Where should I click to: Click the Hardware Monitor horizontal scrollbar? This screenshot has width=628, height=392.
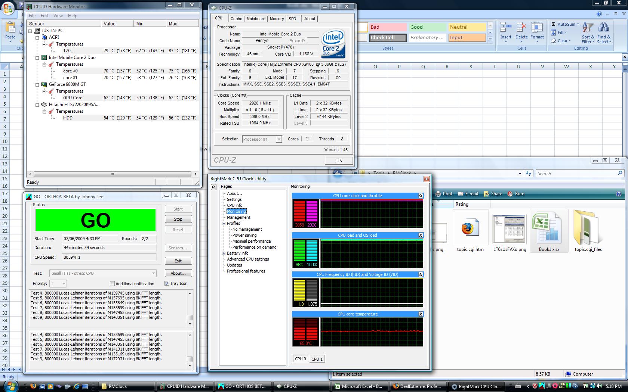pyautogui.click(x=112, y=174)
